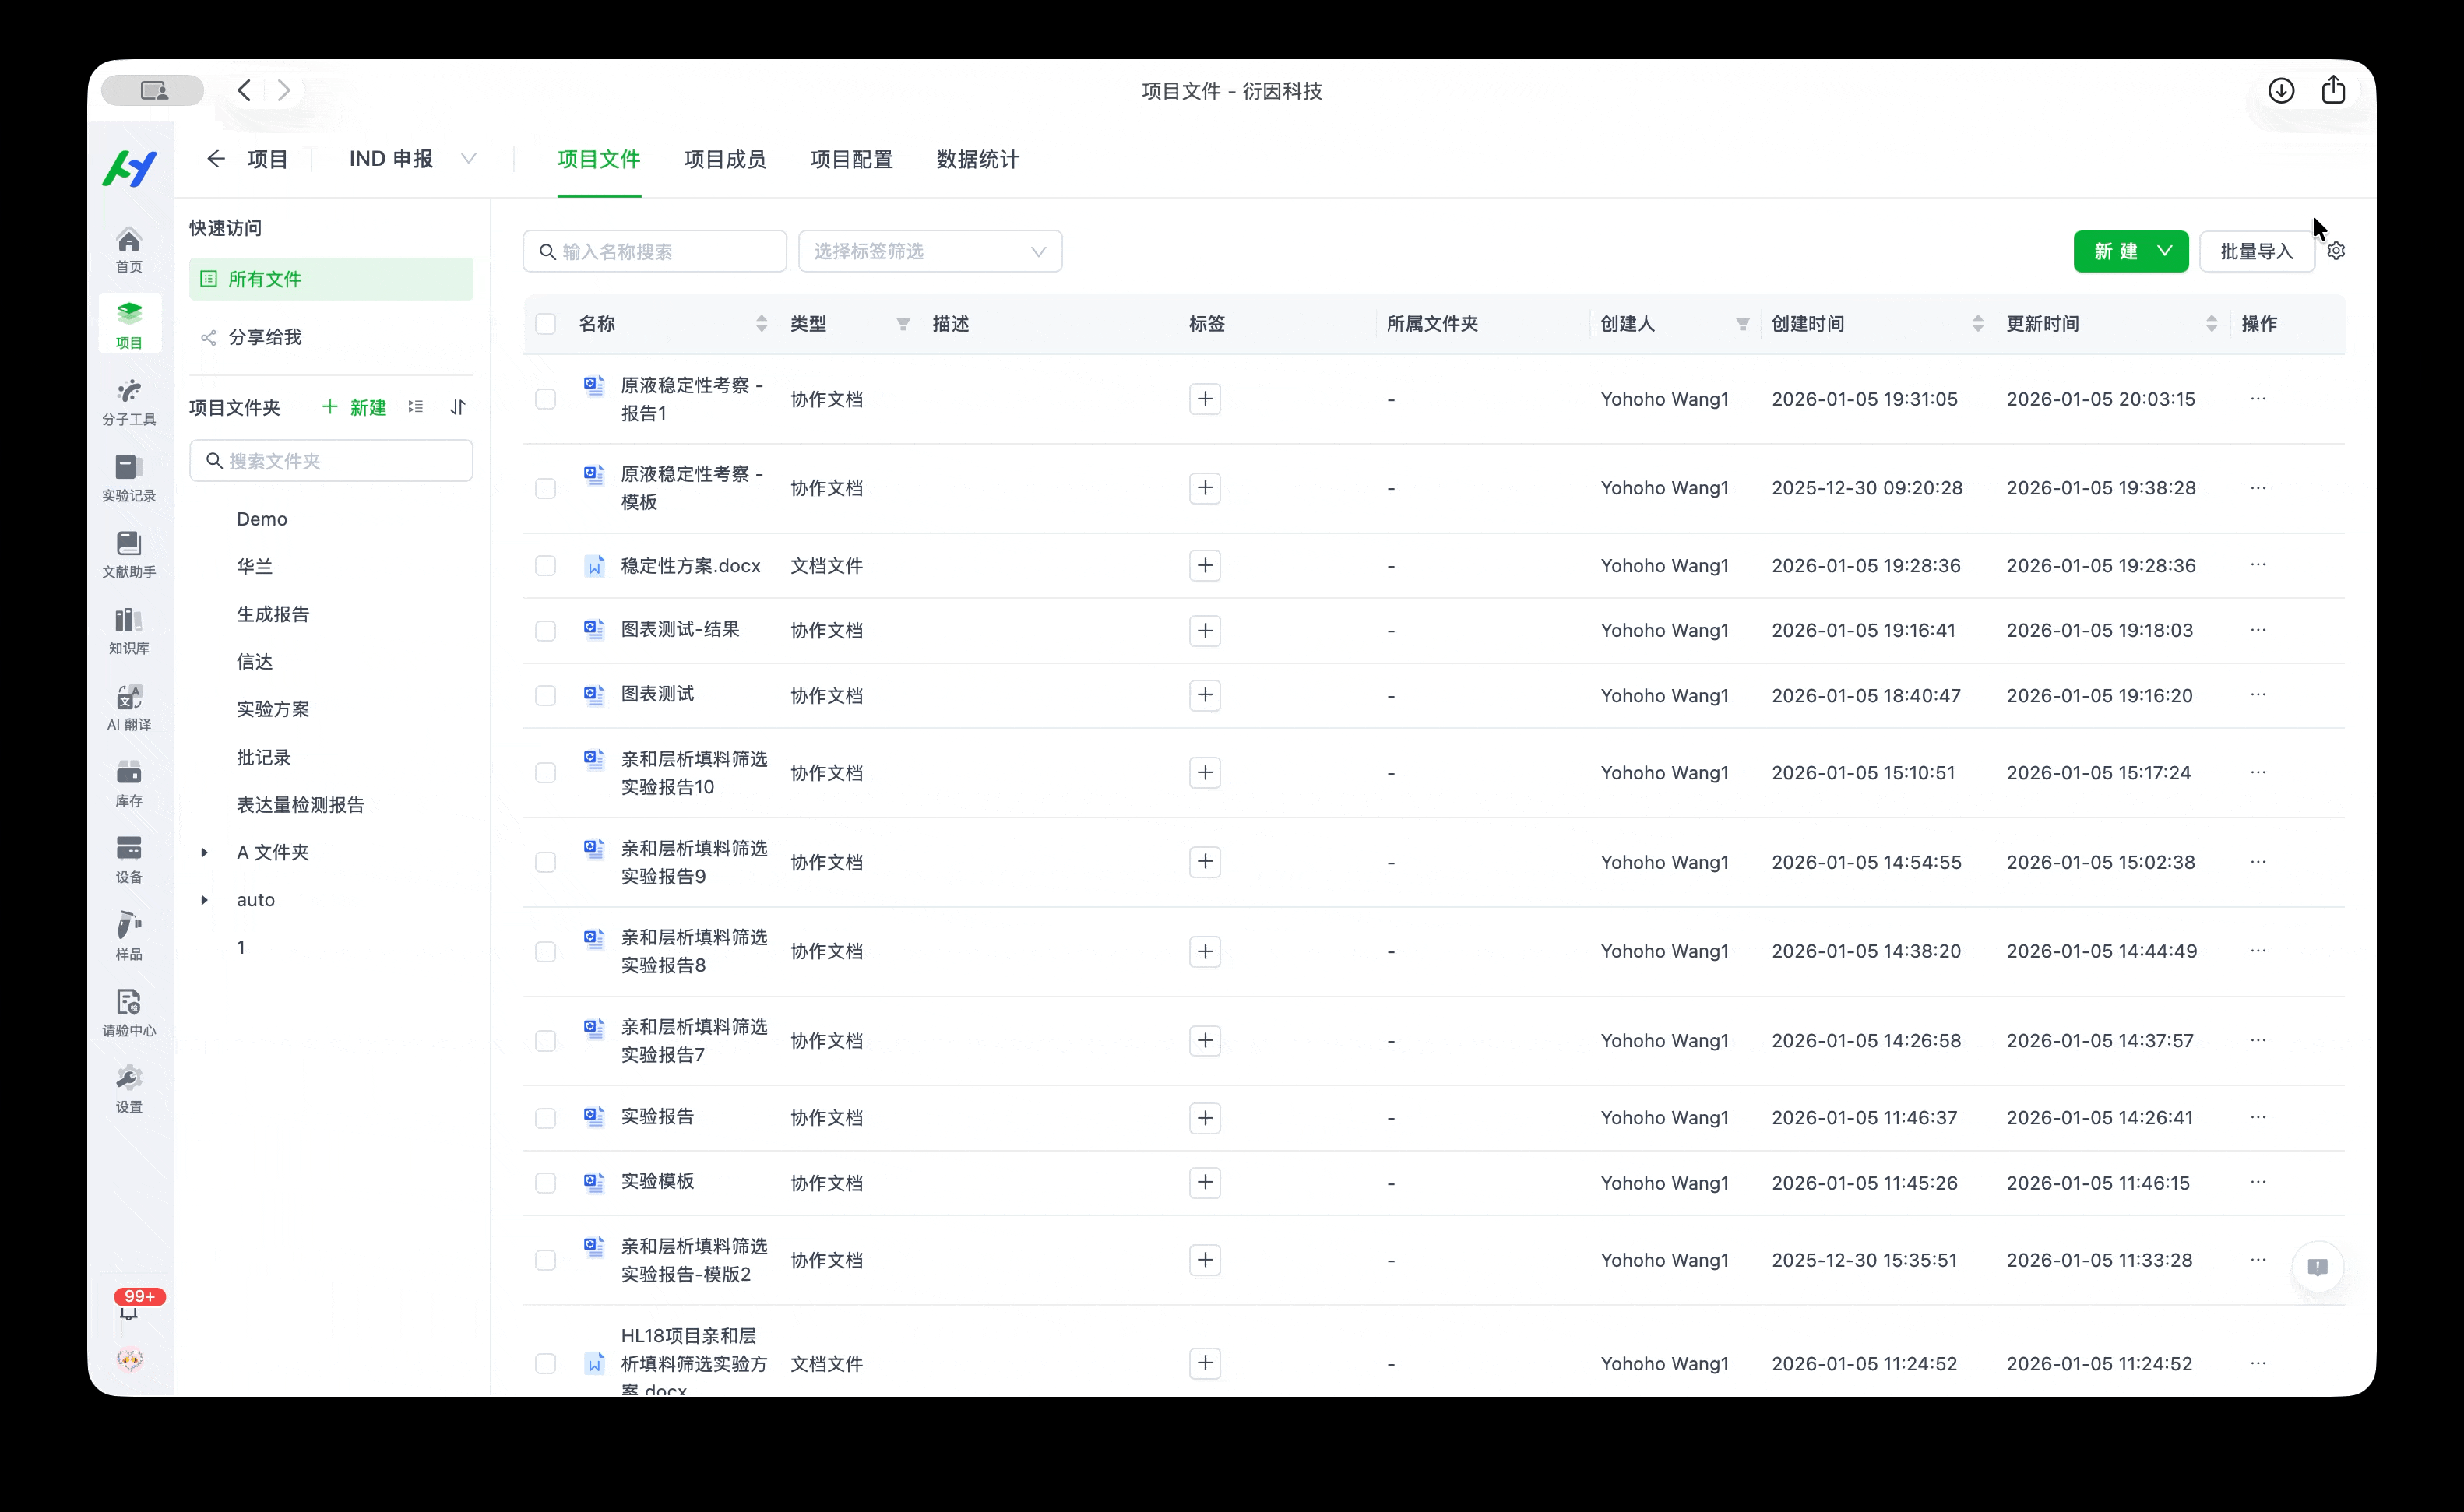
Task: Select the checkbox for 稳定性方案.docx row
Action: point(546,565)
